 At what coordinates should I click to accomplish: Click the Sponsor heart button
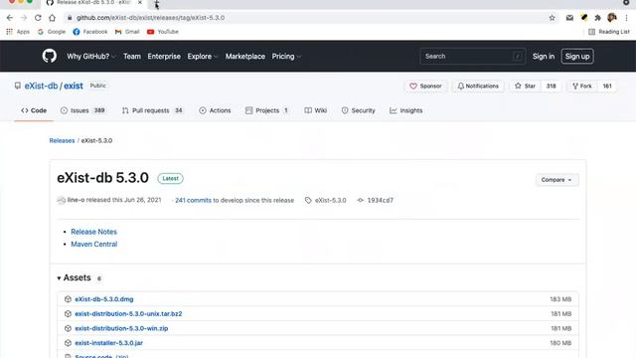point(425,87)
